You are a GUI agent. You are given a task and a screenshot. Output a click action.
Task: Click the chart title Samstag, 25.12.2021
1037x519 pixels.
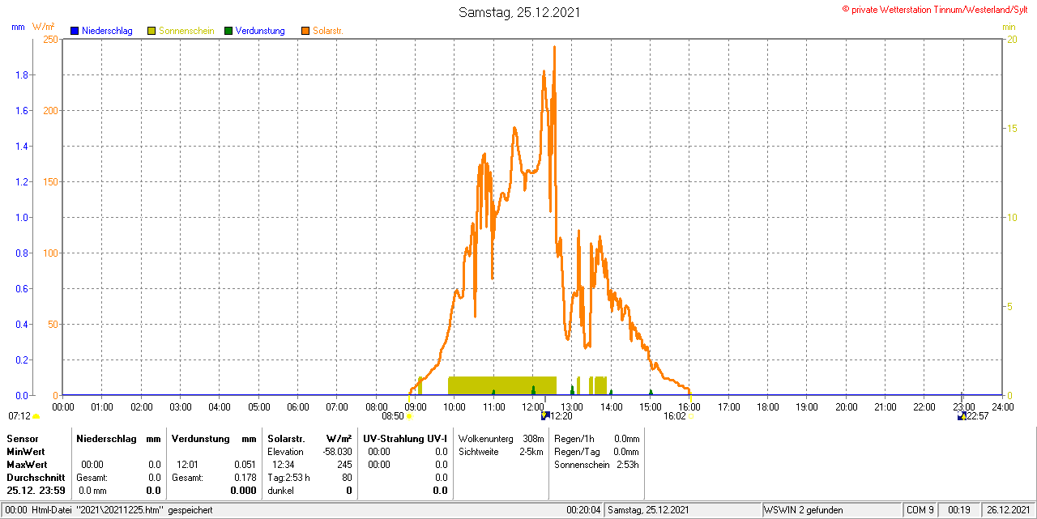point(519,12)
